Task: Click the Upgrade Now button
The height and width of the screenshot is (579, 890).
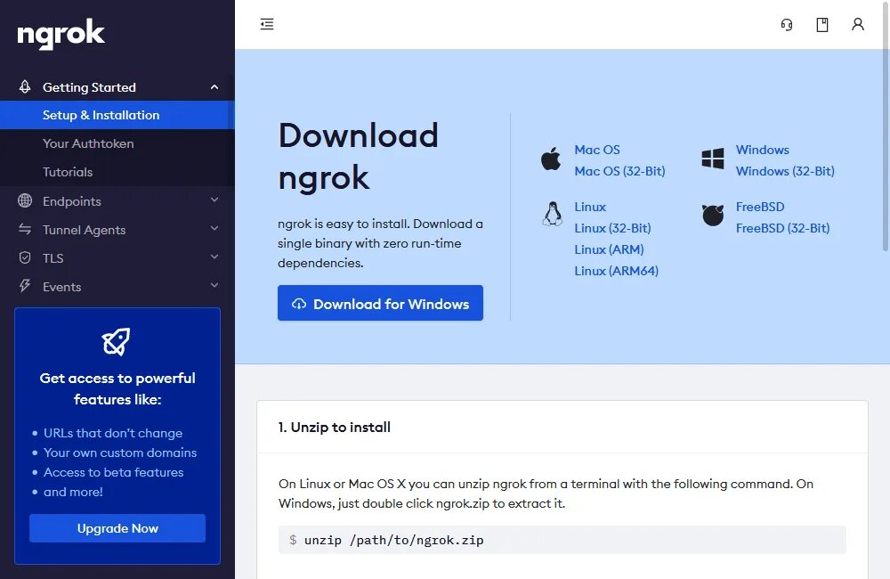Action: (x=117, y=528)
